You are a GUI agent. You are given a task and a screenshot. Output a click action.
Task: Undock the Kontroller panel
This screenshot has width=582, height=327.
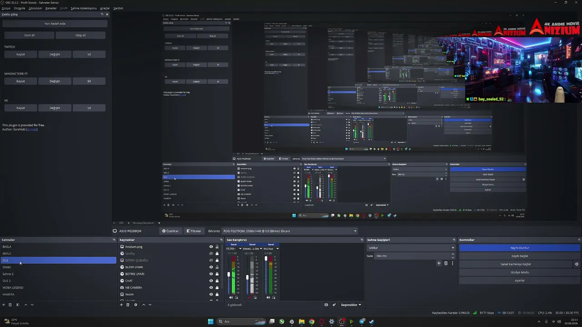[579, 240]
